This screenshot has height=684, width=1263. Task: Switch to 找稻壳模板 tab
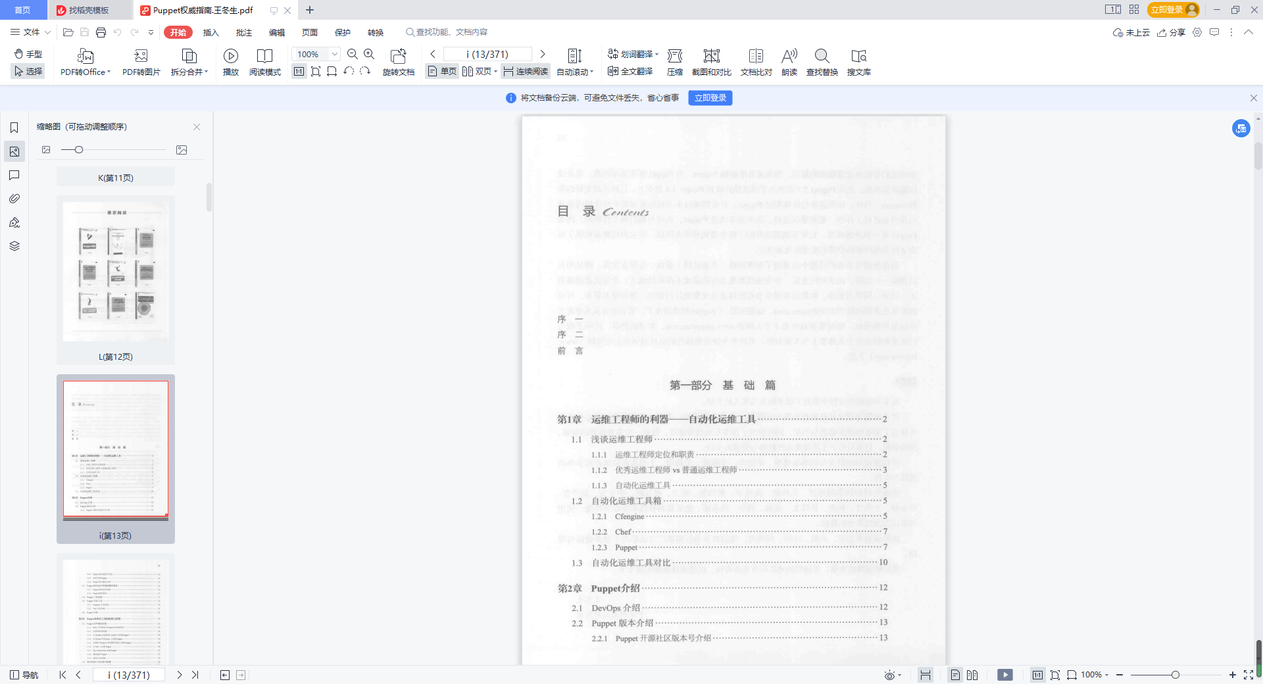pyautogui.click(x=89, y=10)
